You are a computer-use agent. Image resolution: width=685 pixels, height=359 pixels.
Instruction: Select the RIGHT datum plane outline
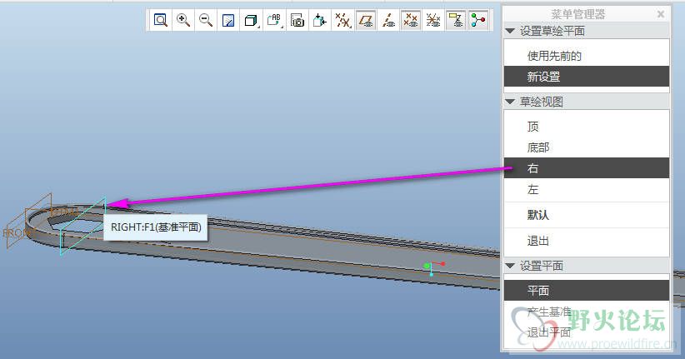click(x=83, y=227)
